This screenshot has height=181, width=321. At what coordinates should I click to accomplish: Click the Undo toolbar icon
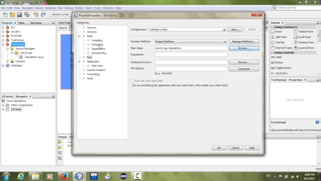click(36, 15)
